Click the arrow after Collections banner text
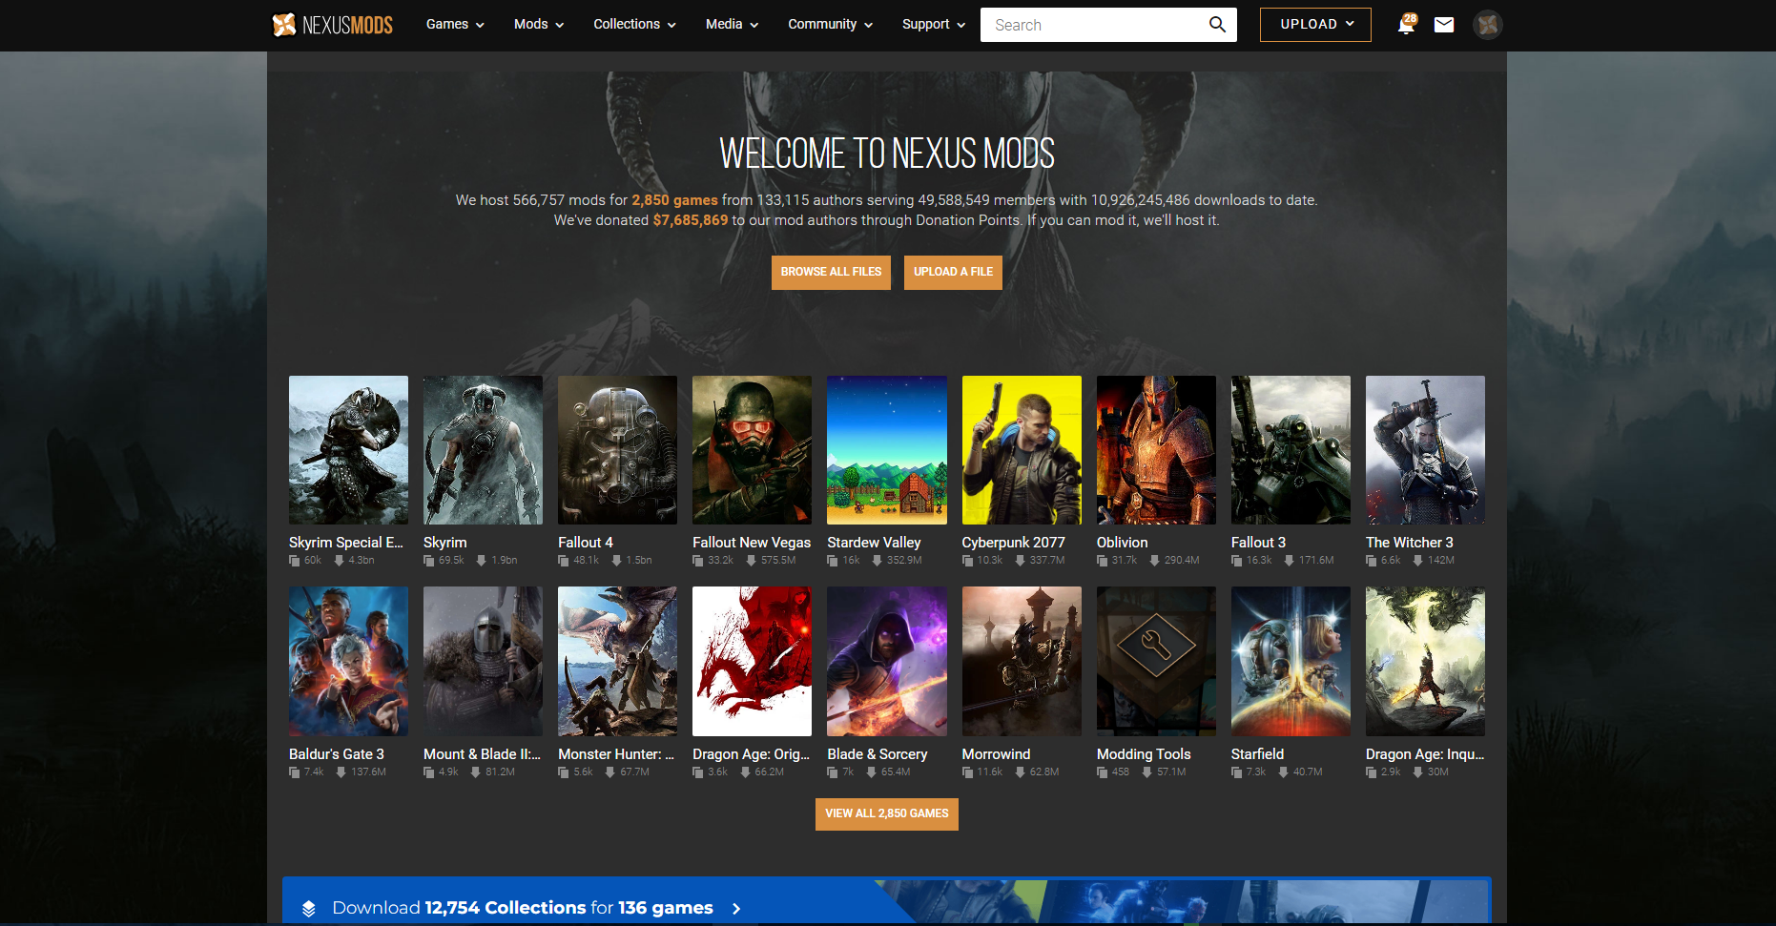This screenshot has height=926, width=1776. [736, 909]
